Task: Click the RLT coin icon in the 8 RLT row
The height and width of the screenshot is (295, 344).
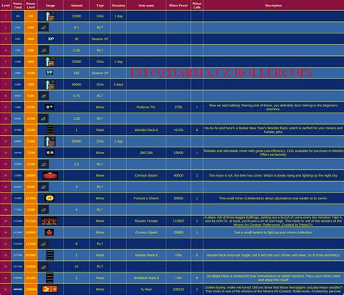Action: (x=44, y=243)
